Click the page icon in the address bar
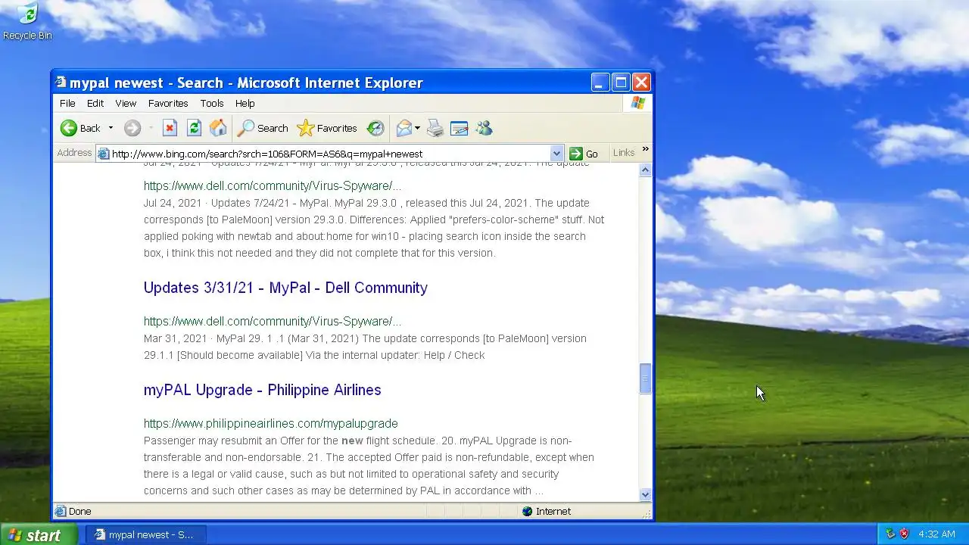 pos(104,153)
